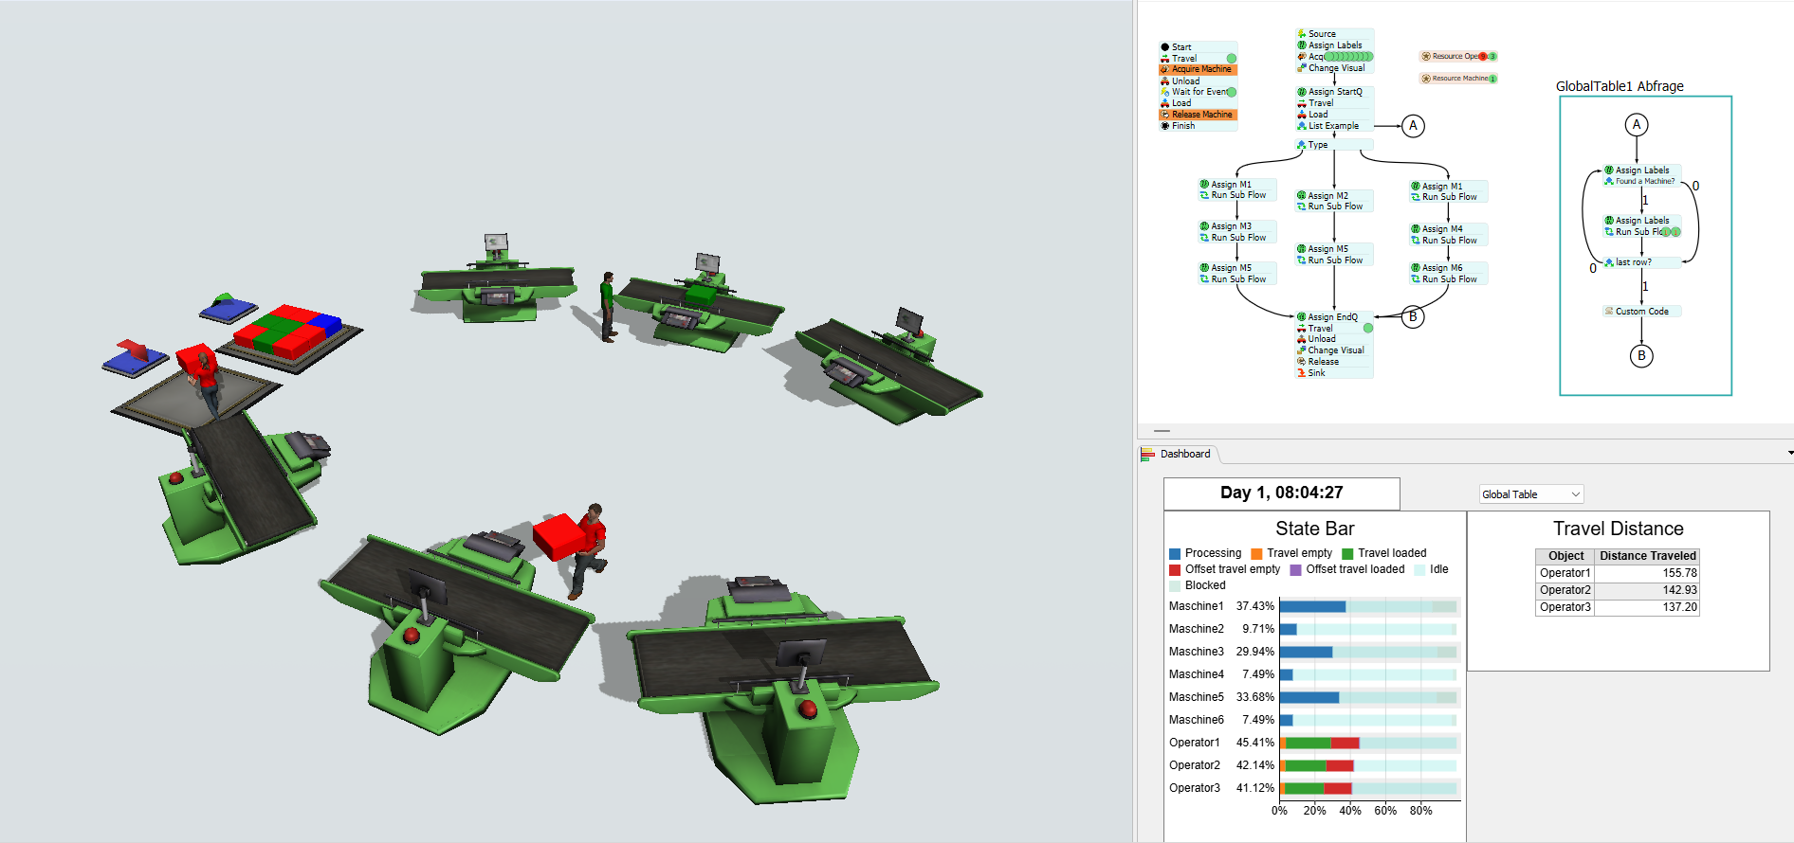Select the Sink activity icon
The image size is (1794, 843).
(1302, 373)
